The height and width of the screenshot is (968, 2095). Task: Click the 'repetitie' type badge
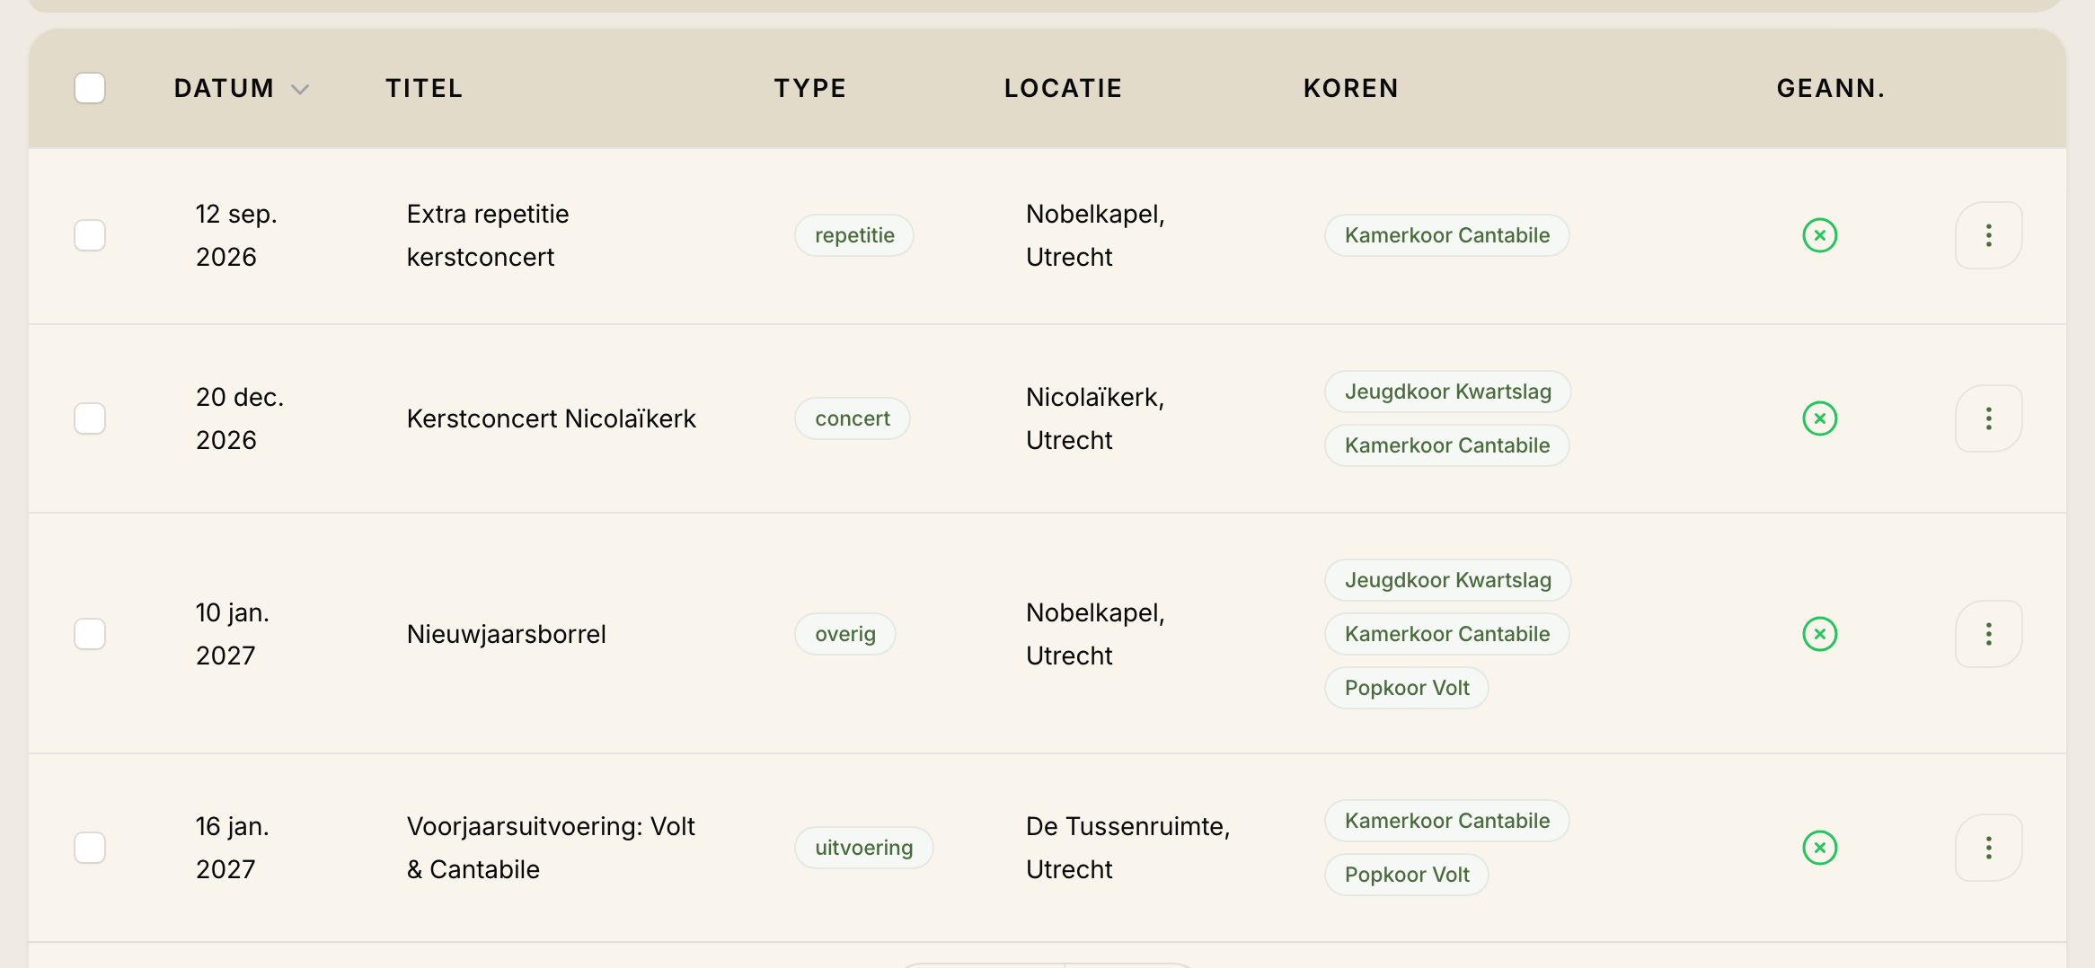(854, 235)
